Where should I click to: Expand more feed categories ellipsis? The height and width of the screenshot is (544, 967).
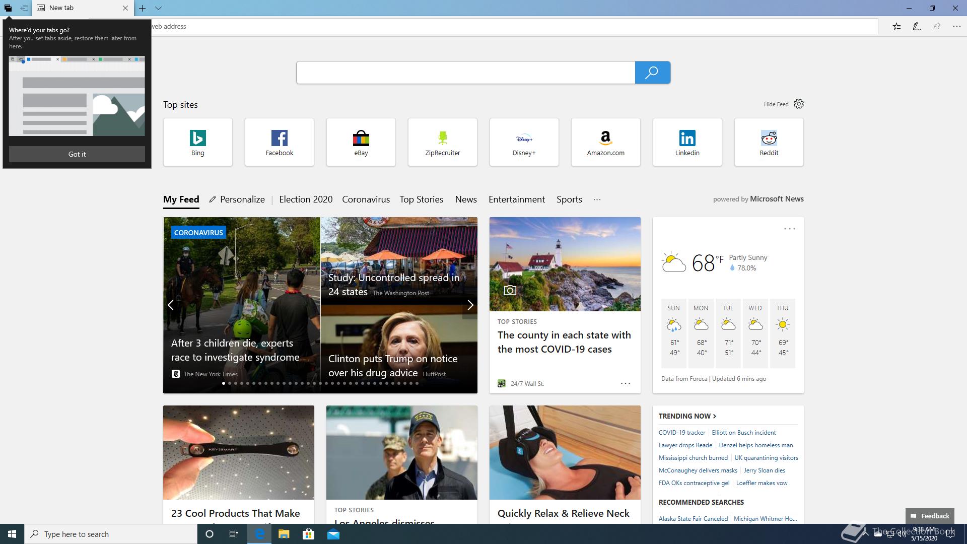597,199
